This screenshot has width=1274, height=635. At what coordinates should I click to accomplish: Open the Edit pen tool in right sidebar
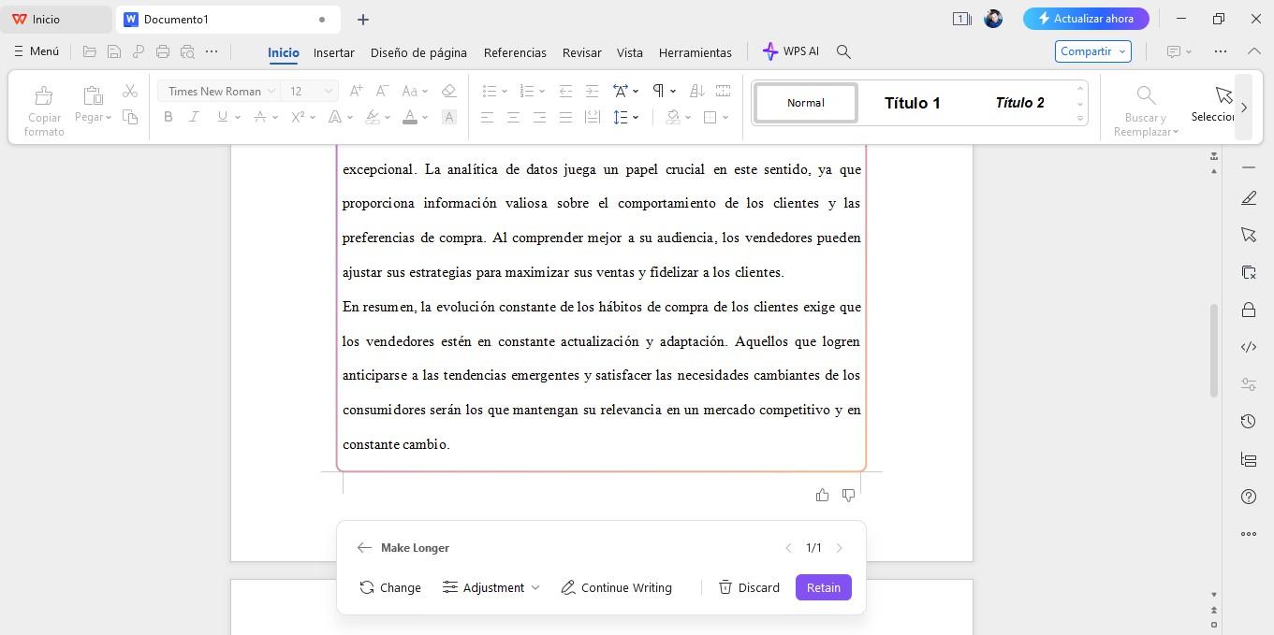pos(1249,198)
